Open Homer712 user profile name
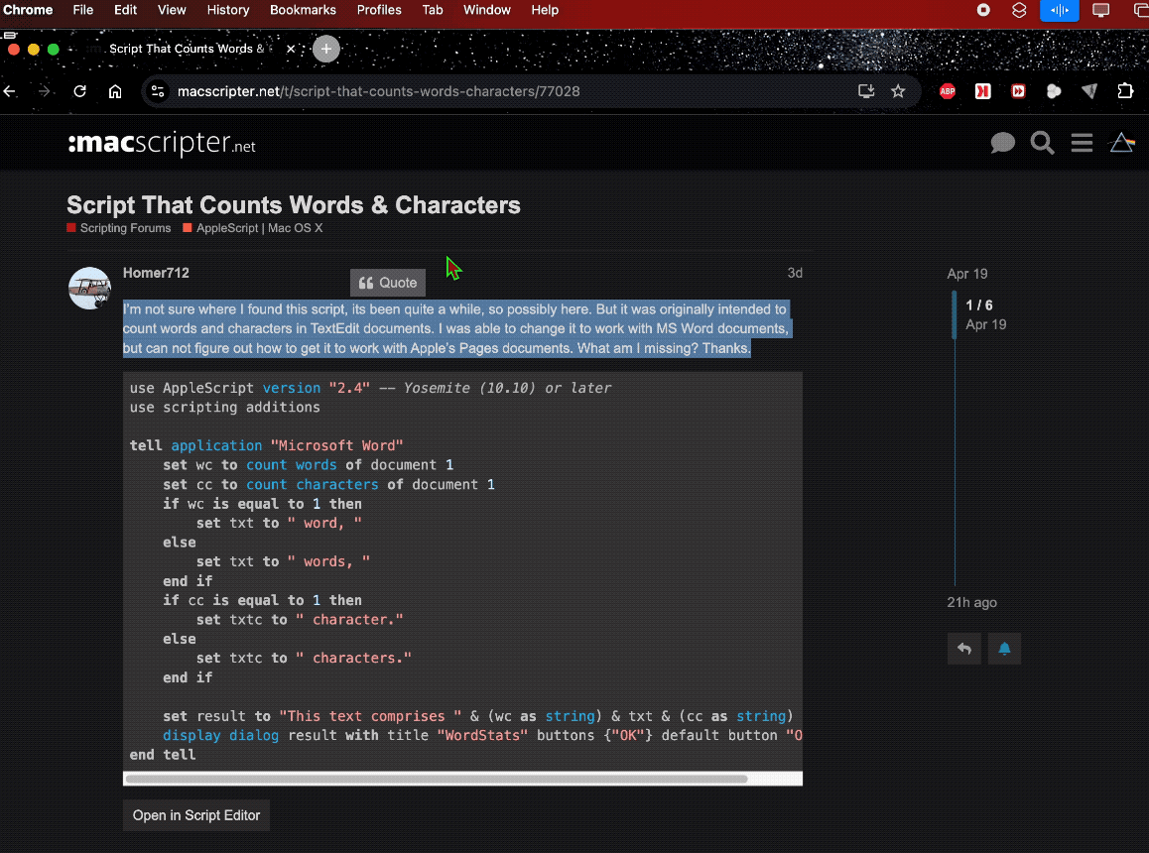 [x=156, y=273]
